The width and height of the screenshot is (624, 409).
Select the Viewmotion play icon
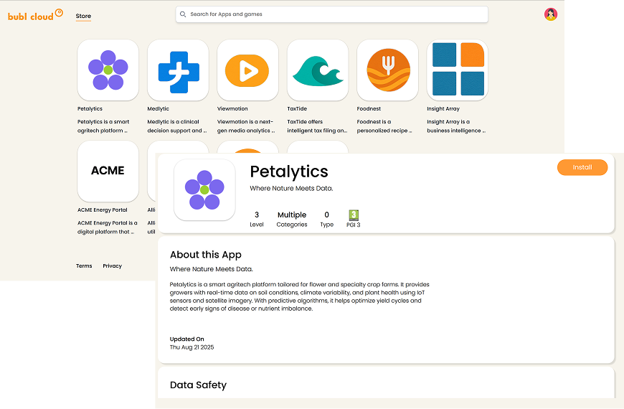247,70
